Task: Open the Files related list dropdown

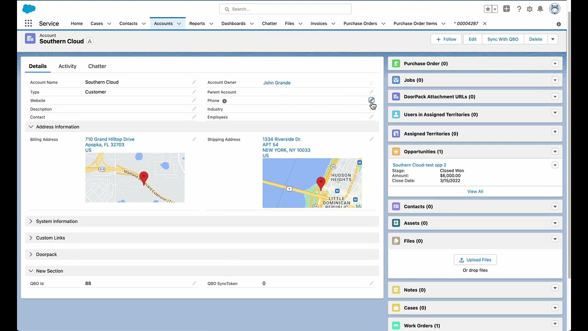Action: [555, 239]
